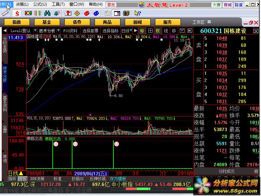Click the 商城 button in title bar

coord(227,5)
